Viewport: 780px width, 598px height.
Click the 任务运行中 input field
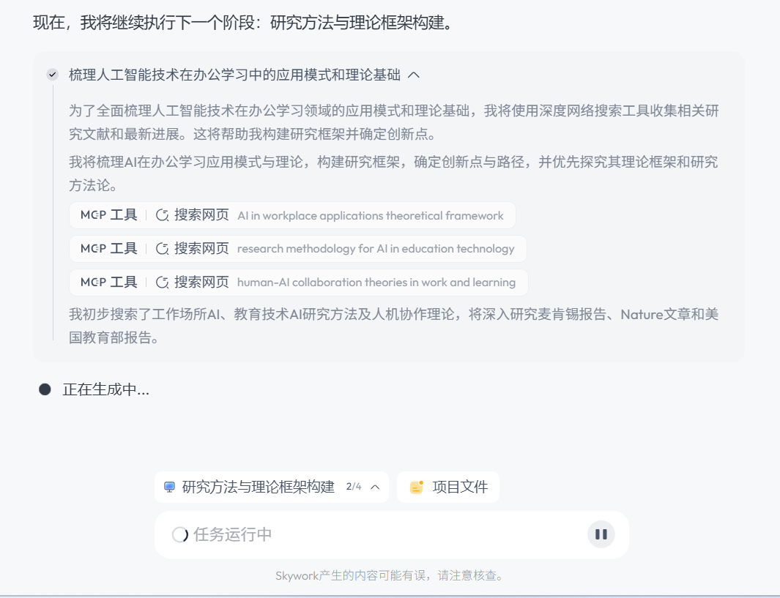point(330,534)
